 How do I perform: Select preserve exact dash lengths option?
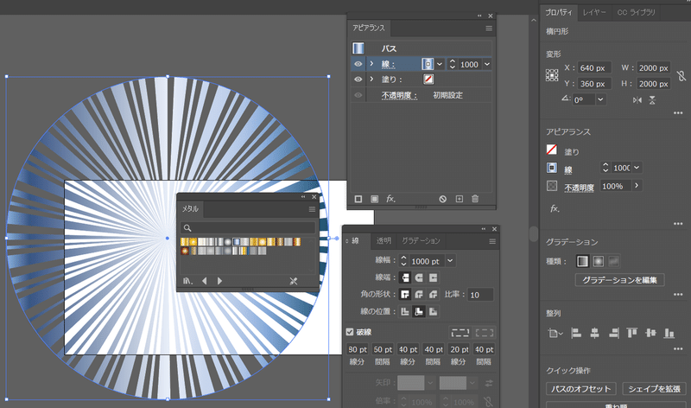tap(460, 332)
